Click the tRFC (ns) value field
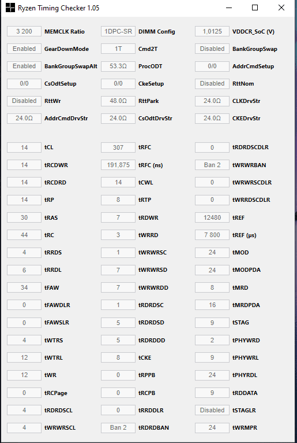This screenshot has height=443, width=297. point(118,165)
